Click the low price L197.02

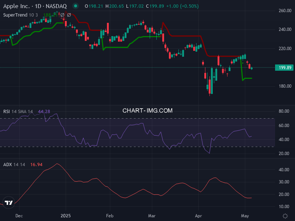coord(135,6)
